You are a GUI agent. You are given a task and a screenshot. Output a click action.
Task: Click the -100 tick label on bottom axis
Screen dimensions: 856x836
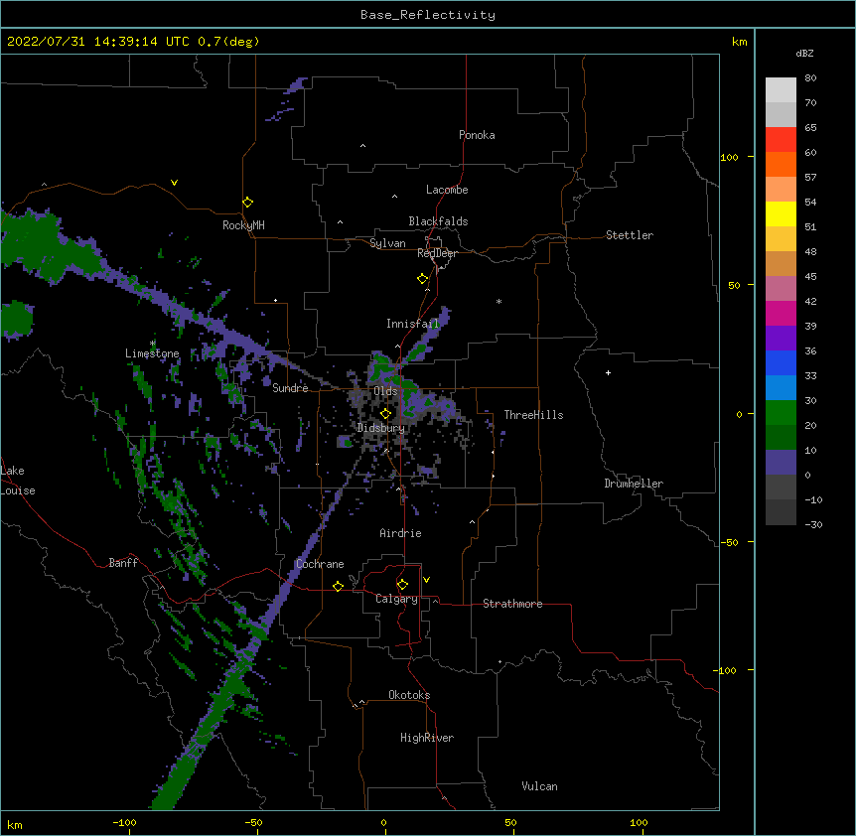124,822
